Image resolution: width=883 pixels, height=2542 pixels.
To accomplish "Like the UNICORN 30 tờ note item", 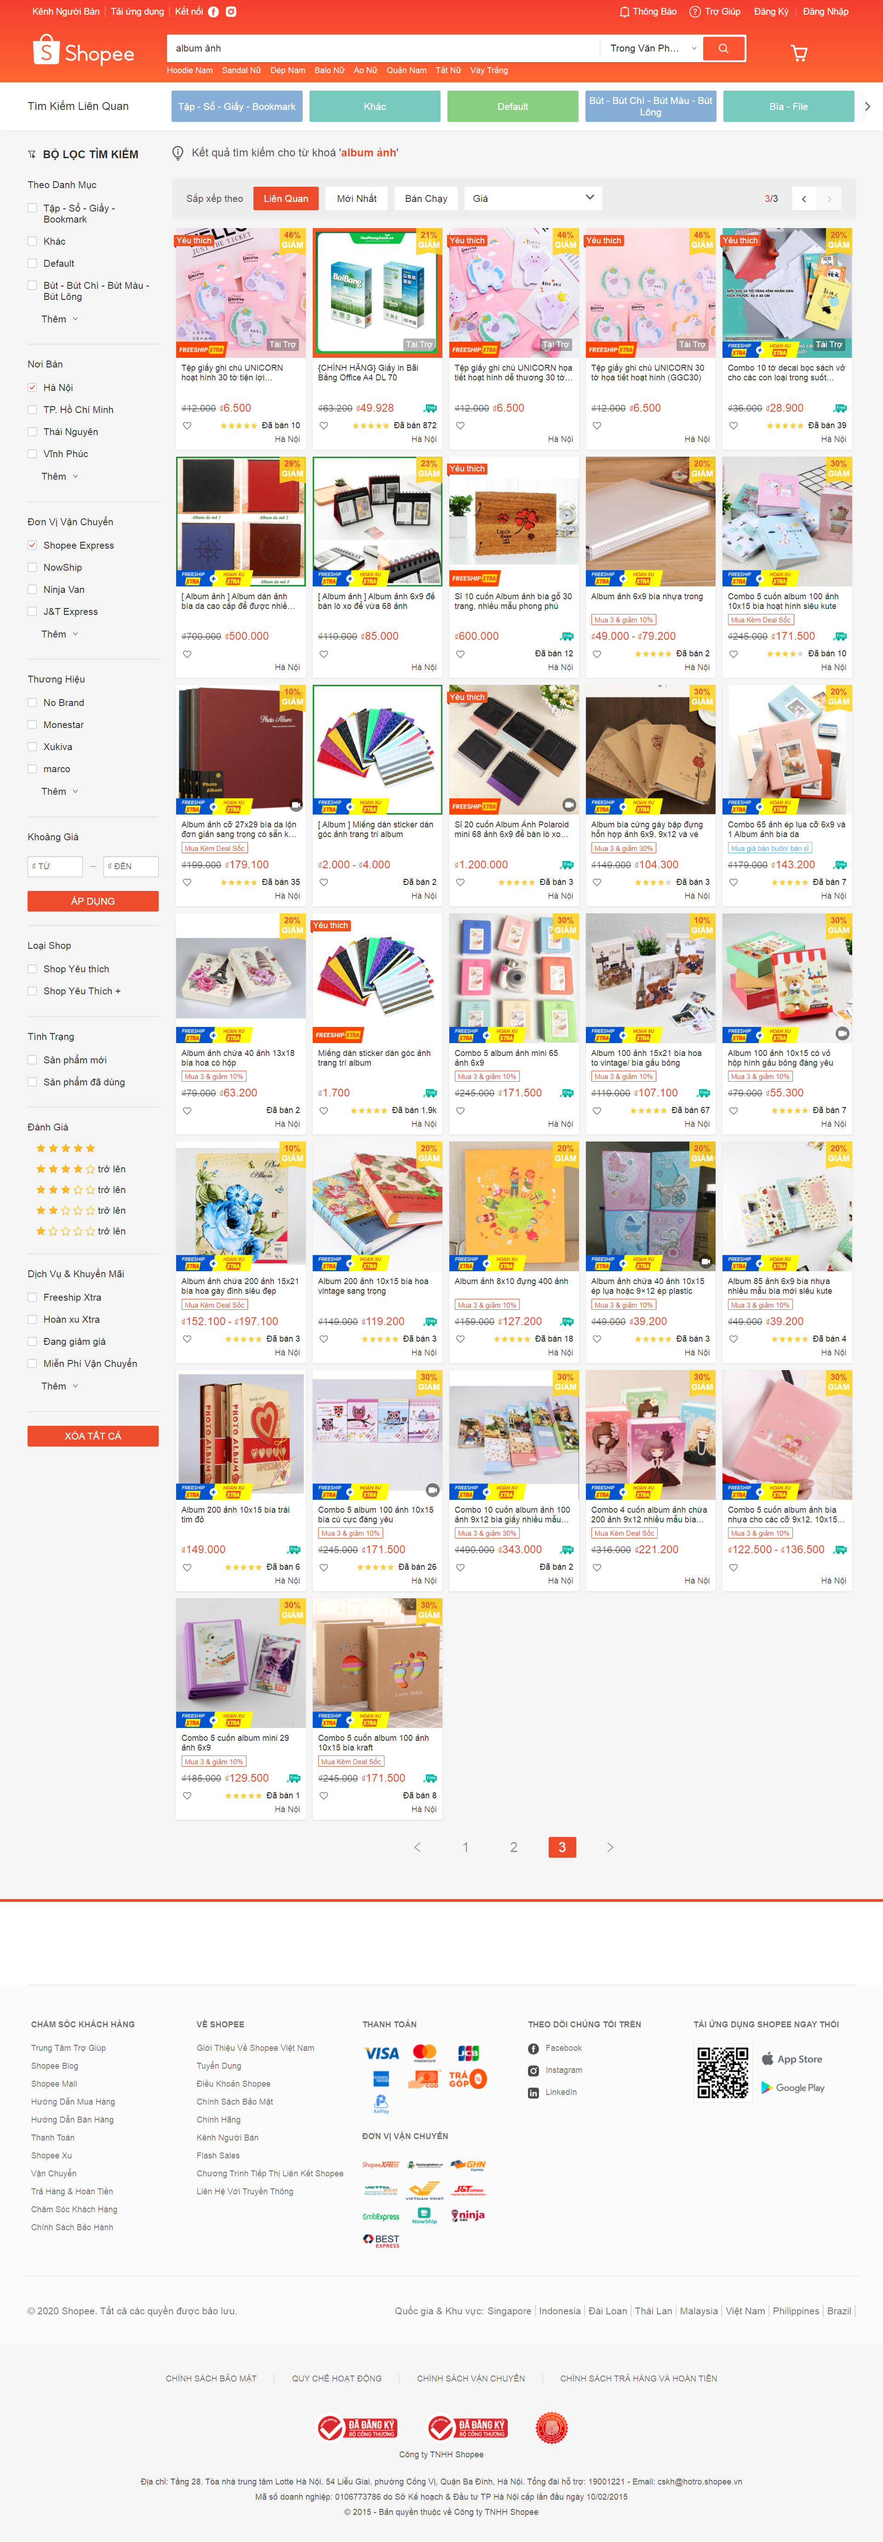I will 597,425.
